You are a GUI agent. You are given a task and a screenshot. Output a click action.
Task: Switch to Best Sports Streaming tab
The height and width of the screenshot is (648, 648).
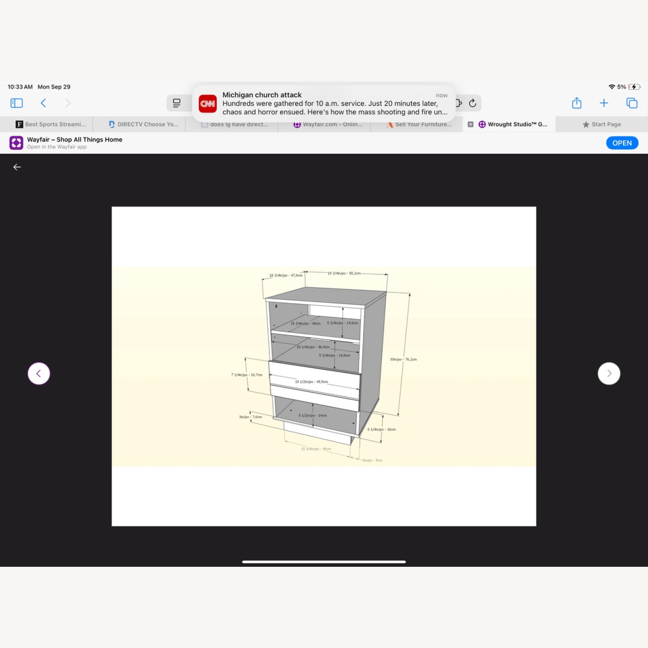(51, 124)
